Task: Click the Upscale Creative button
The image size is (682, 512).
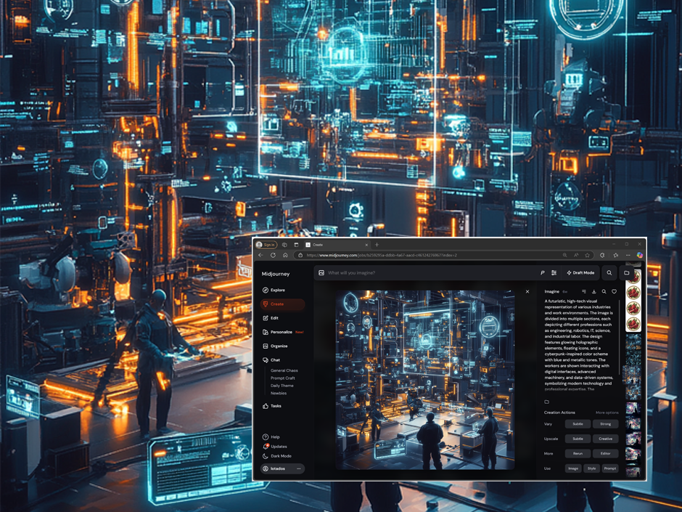Action: coord(605,439)
